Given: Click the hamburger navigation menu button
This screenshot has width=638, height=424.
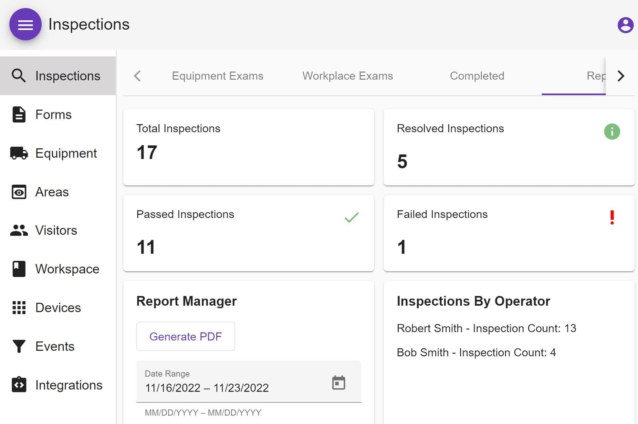Looking at the screenshot, I should point(25,24).
